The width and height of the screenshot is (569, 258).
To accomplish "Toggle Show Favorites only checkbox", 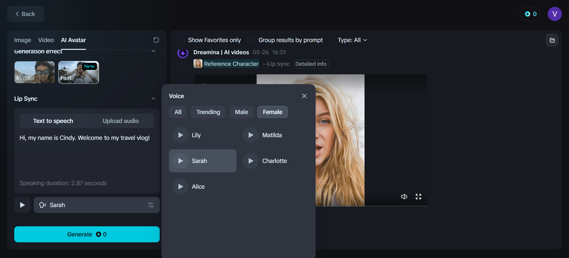I will 181,40.
